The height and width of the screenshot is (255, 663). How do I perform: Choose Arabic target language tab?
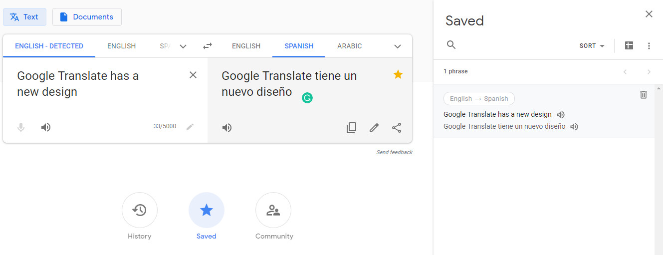(349, 46)
